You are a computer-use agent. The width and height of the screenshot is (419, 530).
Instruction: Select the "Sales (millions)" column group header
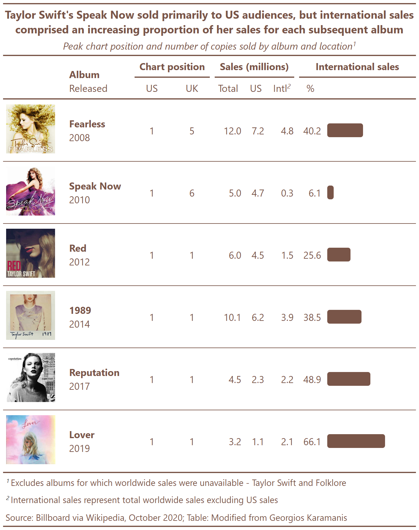click(x=254, y=67)
